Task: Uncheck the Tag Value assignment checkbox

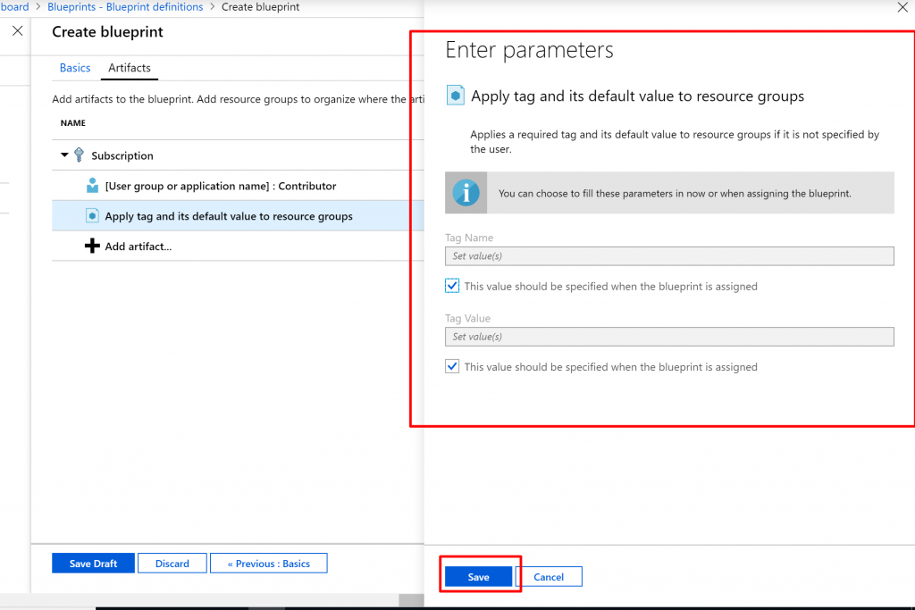Action: pos(452,367)
